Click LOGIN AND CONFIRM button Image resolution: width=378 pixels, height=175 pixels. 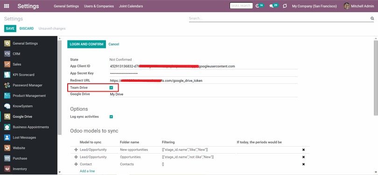click(x=86, y=44)
